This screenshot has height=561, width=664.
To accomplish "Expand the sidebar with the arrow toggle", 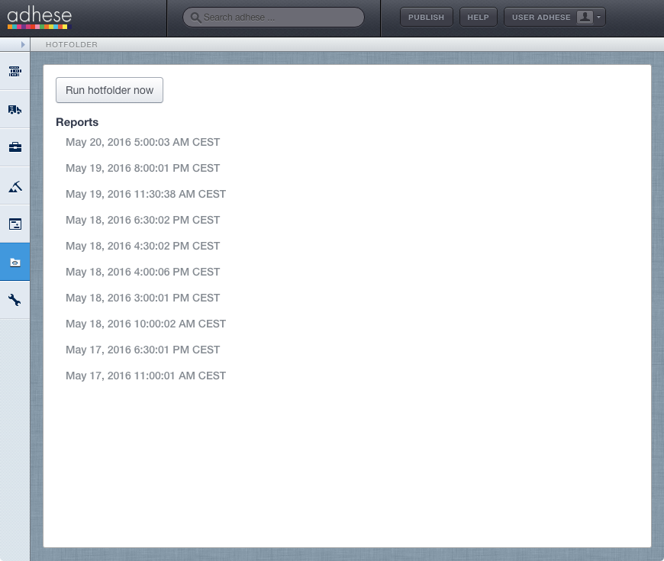I will (x=23, y=44).
